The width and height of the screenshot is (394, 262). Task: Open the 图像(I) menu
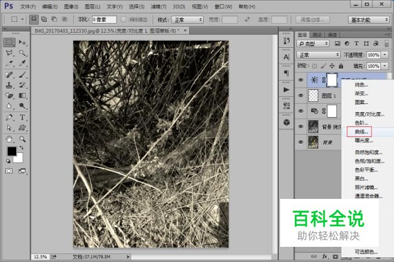tap(71, 7)
